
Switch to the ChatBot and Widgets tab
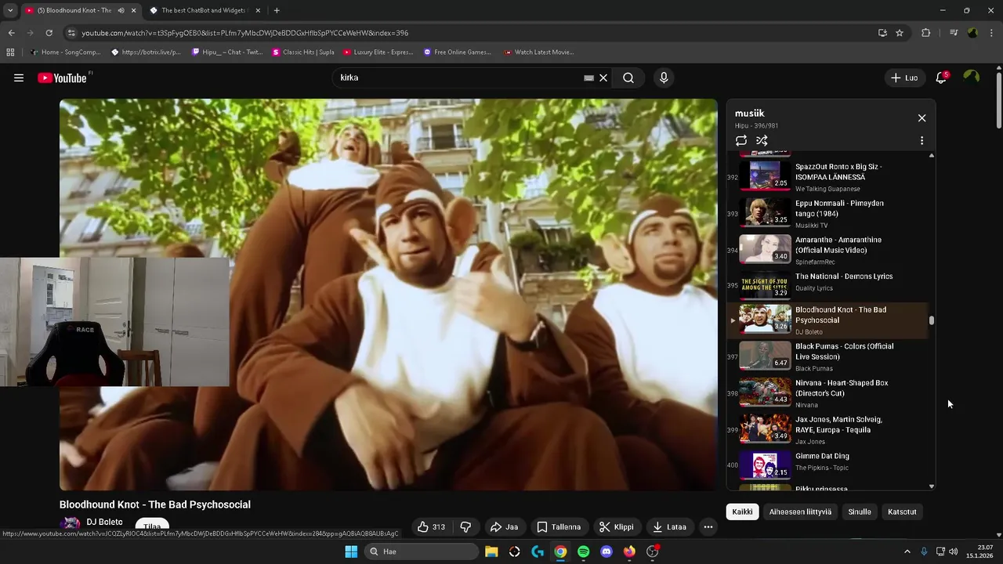point(205,10)
